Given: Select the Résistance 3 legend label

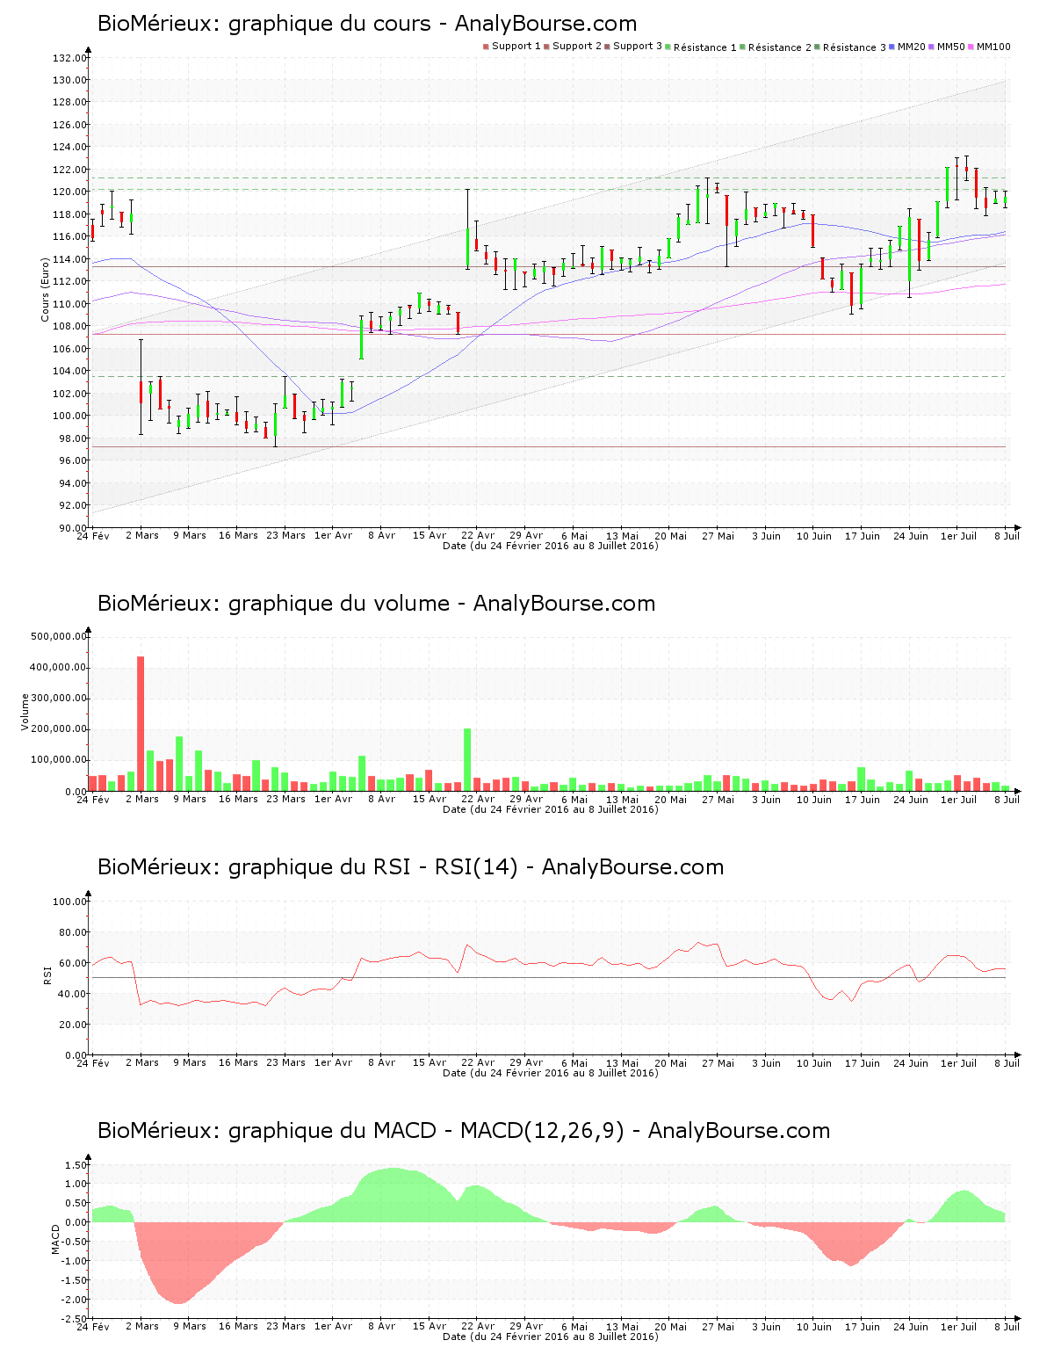Looking at the screenshot, I should (855, 47).
